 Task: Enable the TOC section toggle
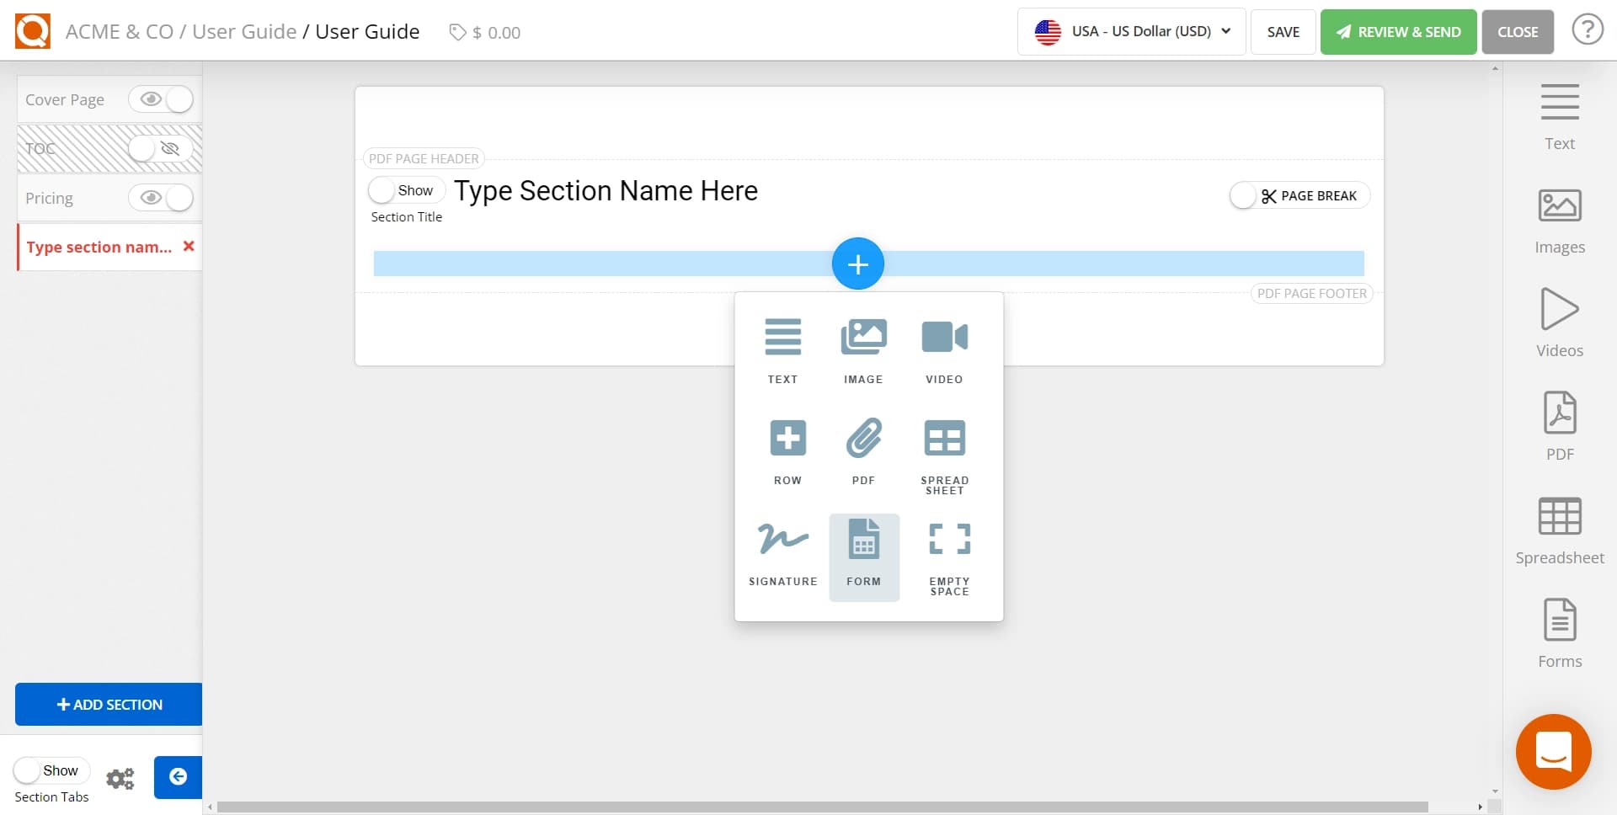tap(154, 148)
